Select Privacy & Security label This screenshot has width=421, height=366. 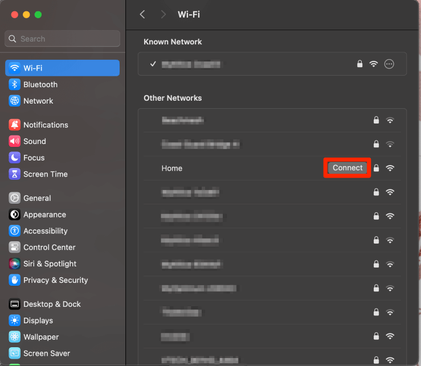point(56,280)
